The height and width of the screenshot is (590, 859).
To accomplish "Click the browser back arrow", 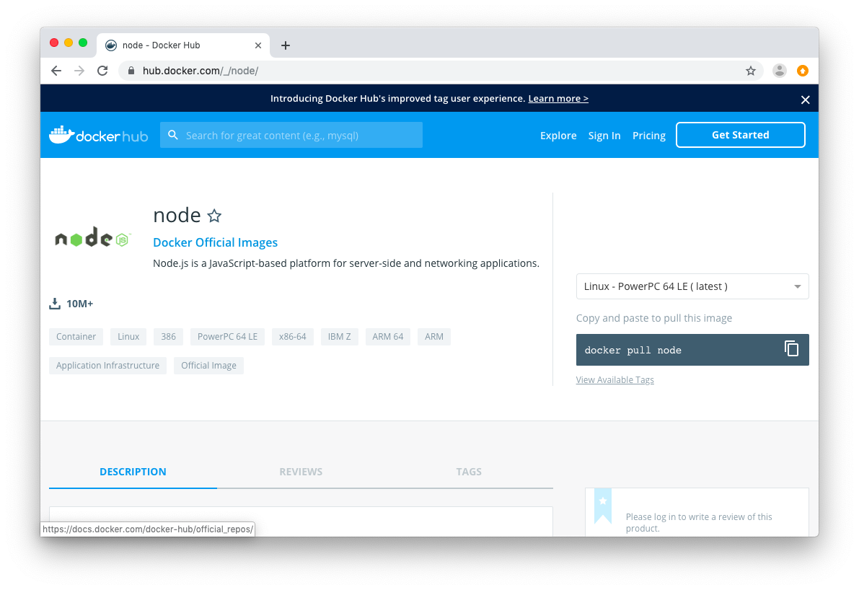I will coord(56,71).
